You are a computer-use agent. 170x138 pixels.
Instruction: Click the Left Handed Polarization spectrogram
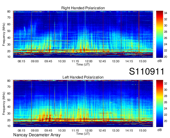[x=83, y=103]
